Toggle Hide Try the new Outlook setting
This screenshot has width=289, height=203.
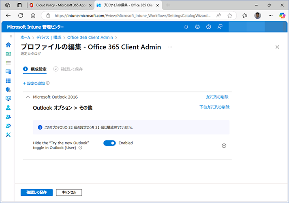[109, 143]
